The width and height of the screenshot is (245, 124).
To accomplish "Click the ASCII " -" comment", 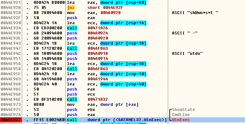I will (x=185, y=33).
